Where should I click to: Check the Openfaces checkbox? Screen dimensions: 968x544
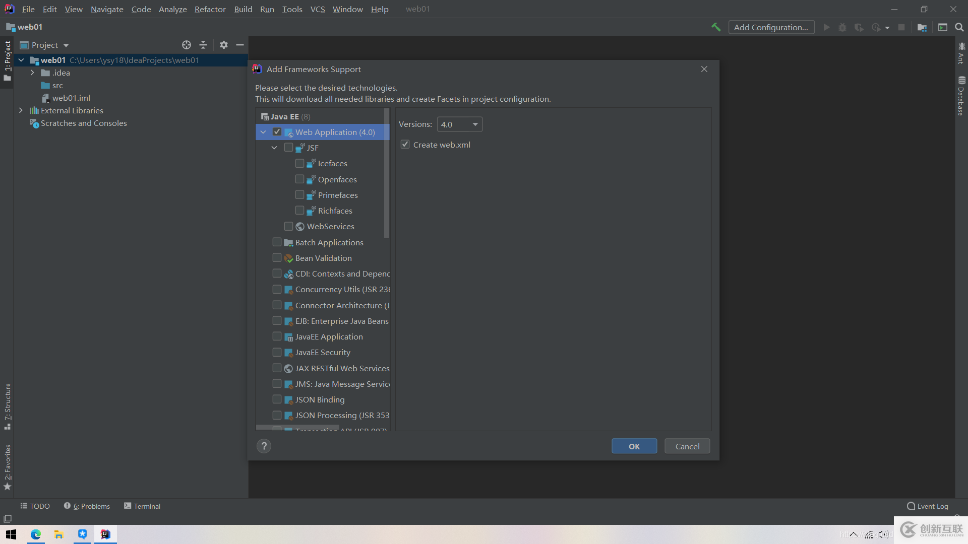(299, 179)
